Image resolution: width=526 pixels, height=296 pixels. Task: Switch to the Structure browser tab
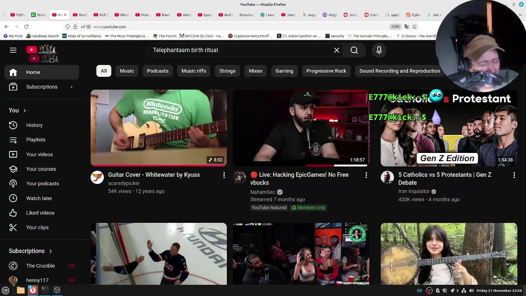tap(247, 15)
